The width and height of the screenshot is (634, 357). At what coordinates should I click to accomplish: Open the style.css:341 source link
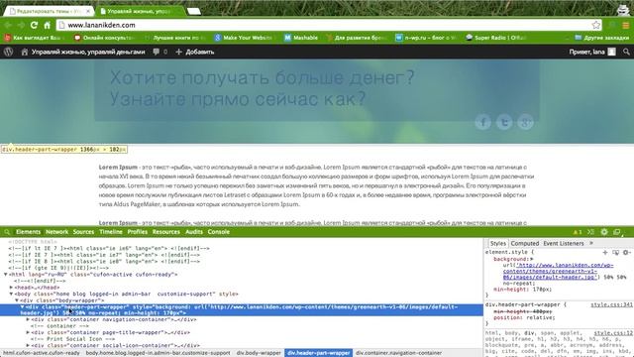tap(611, 304)
